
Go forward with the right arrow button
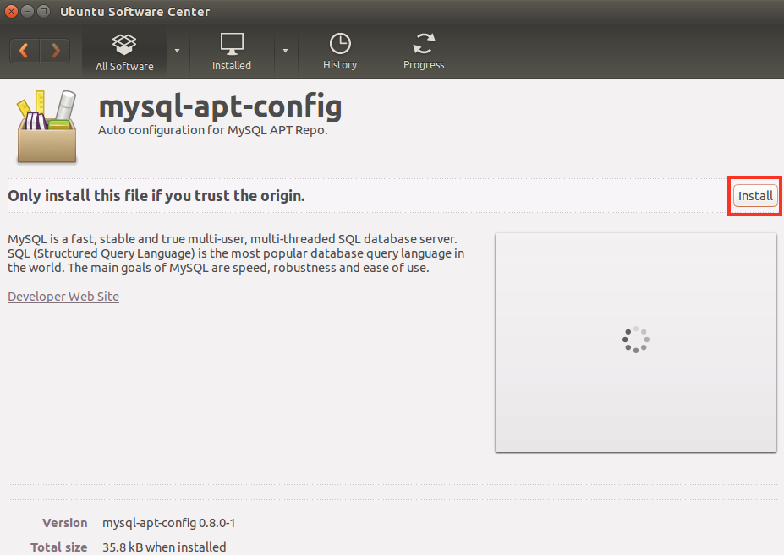[55, 51]
